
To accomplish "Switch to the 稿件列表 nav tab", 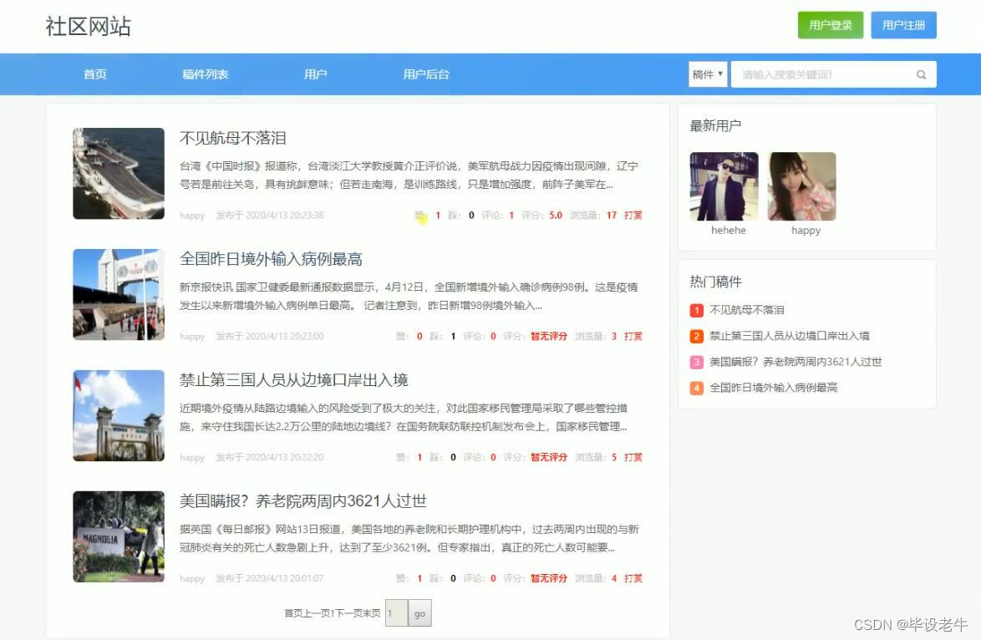I will click(x=205, y=74).
